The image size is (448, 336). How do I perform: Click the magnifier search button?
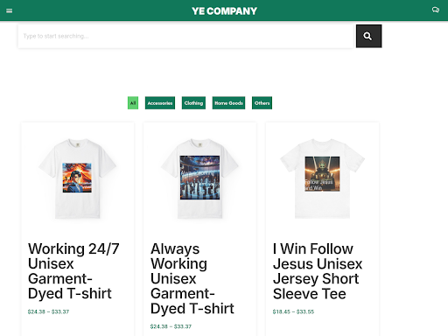pyautogui.click(x=368, y=36)
